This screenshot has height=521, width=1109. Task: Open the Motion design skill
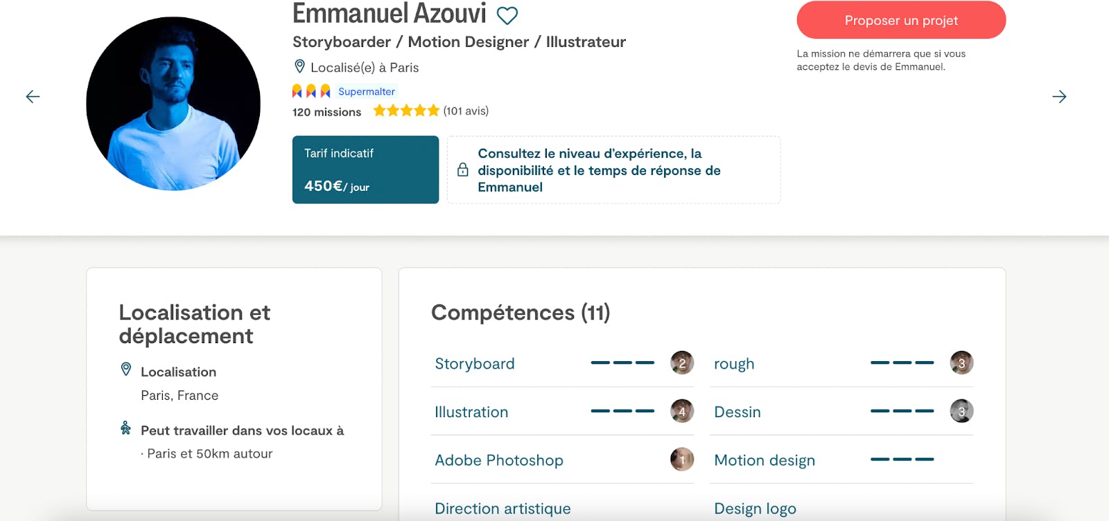[x=765, y=460]
